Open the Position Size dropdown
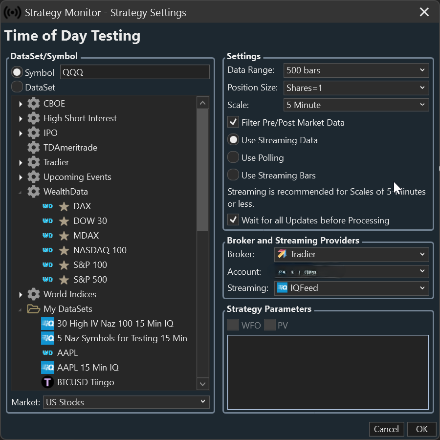Screen dimensions: 440x440 [356, 88]
